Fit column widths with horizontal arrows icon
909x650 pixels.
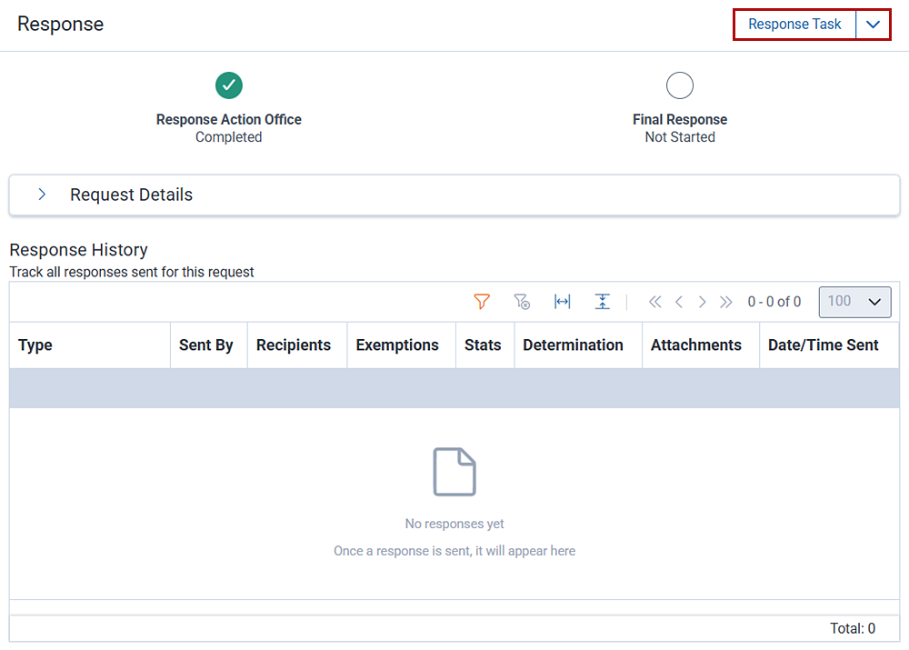click(x=563, y=302)
